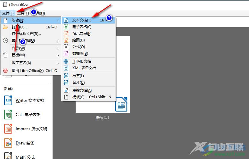Click the LibreOffice title bar logo icon
Image resolution: width=249 pixels, height=159 pixels.
point(5,5)
